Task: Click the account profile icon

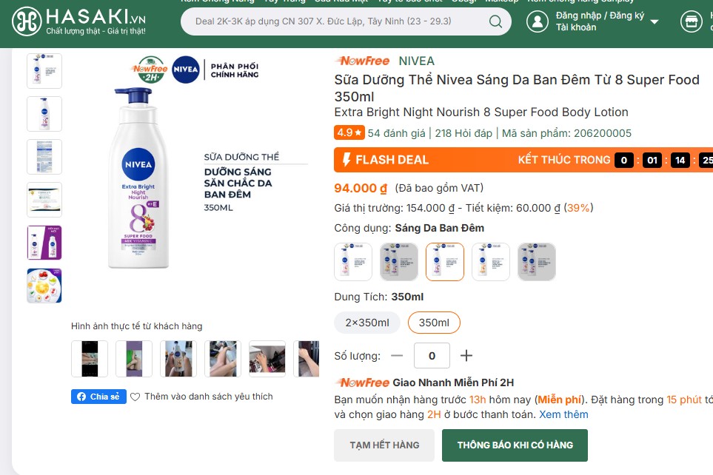Action: [x=538, y=21]
